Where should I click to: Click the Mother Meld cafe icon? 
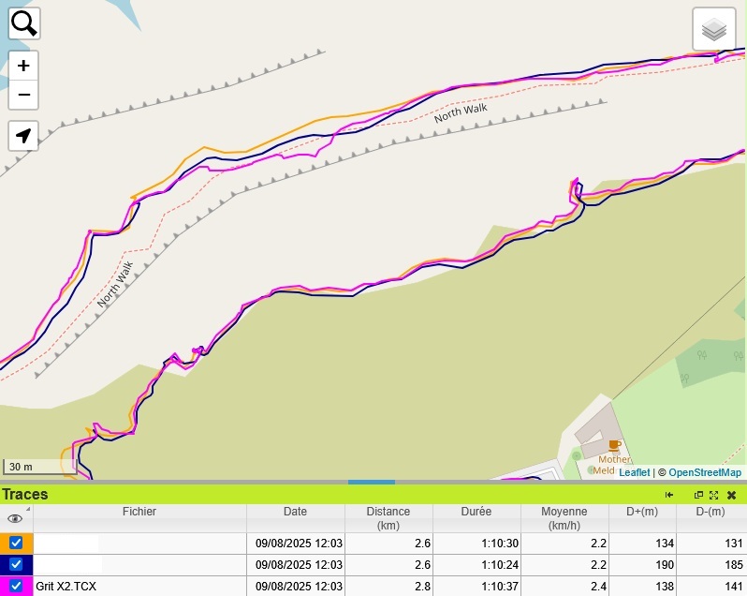614,445
